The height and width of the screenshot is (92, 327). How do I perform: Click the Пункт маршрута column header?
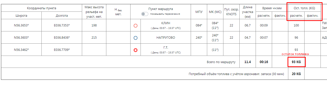pyautogui.click(x=161, y=9)
